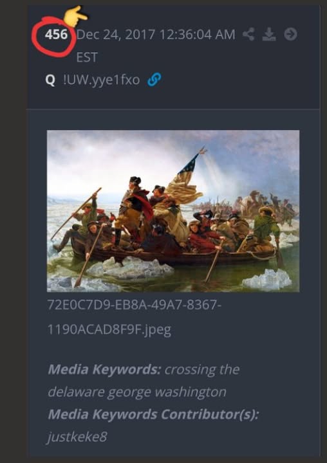Click the download icon in post header
The height and width of the screenshot is (463, 327).
click(269, 34)
